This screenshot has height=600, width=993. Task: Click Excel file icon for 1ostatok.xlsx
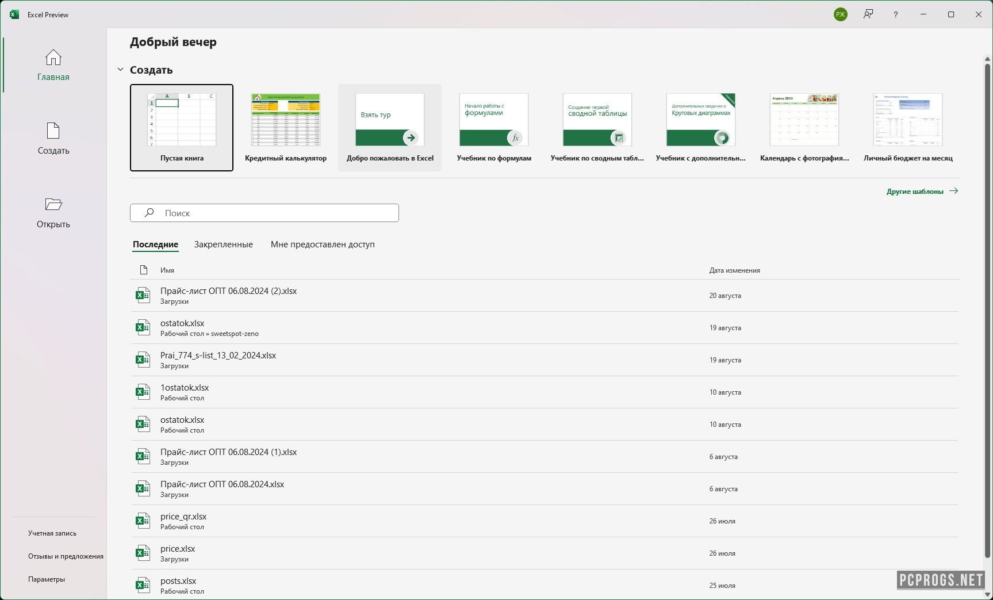pos(143,392)
